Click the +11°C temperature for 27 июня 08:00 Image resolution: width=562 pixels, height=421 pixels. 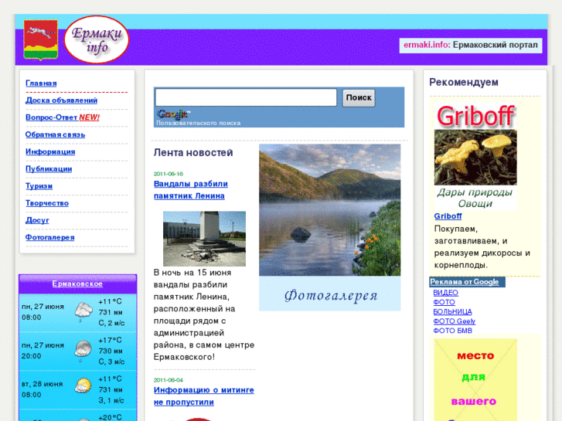[110, 301]
